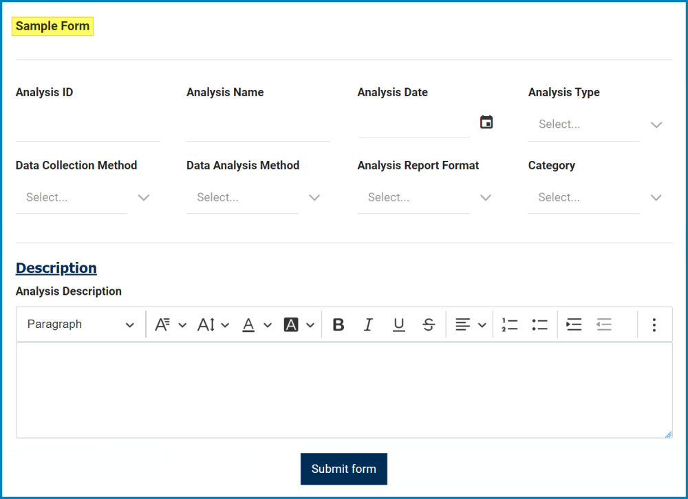Open the text alignment options
Viewport: 688px width, 499px height.
pyautogui.click(x=471, y=325)
